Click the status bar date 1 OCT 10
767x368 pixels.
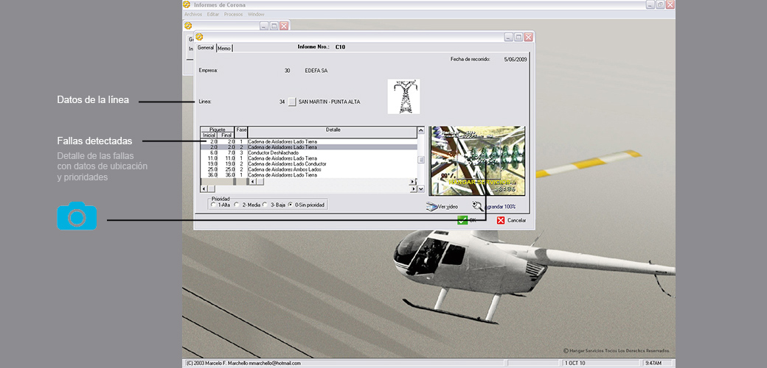point(575,363)
